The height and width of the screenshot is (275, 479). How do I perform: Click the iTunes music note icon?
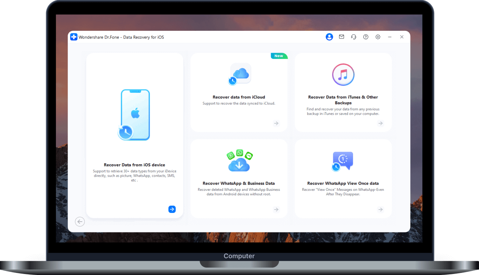343,74
